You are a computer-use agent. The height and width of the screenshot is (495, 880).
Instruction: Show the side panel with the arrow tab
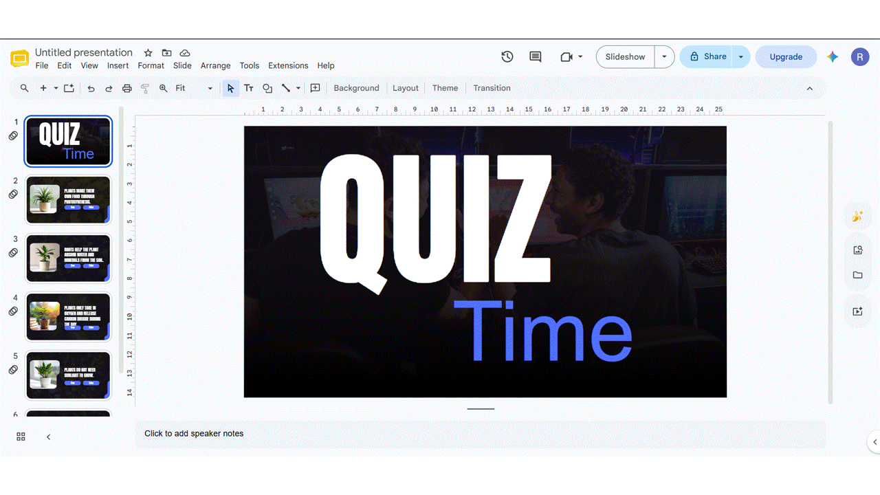(x=874, y=442)
